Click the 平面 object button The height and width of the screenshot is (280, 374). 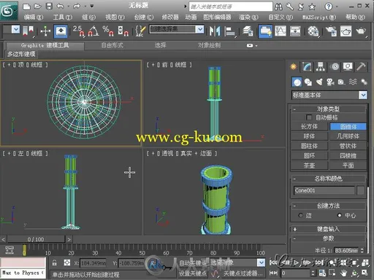coord(348,166)
